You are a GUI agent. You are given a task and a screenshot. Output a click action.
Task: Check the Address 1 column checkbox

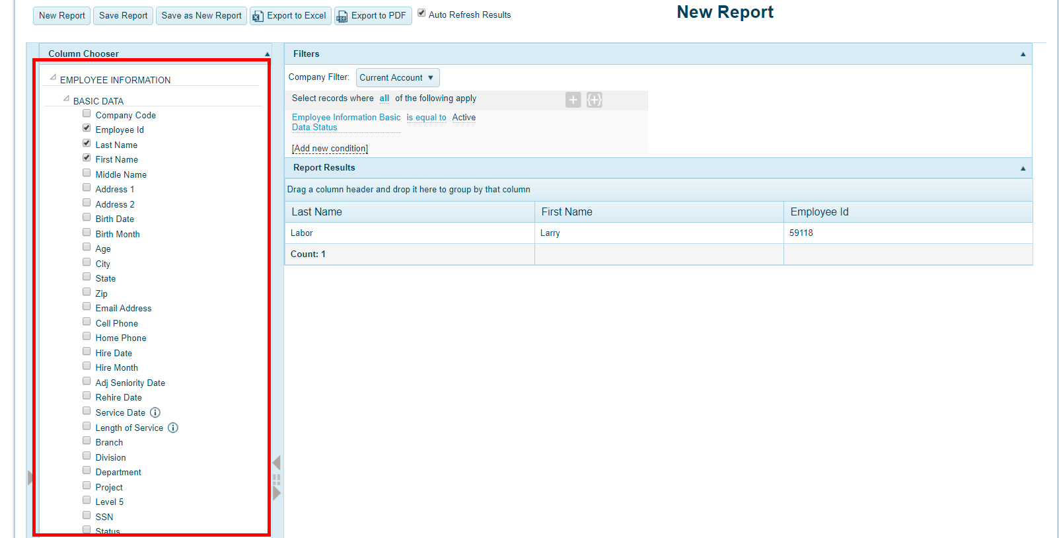pyautogui.click(x=87, y=188)
